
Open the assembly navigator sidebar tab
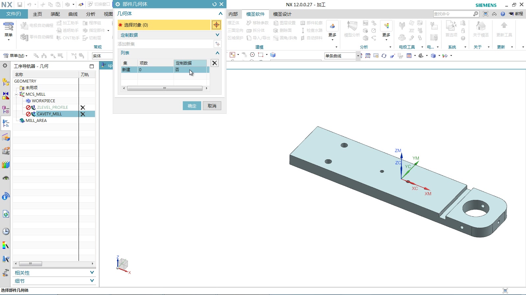[6, 82]
